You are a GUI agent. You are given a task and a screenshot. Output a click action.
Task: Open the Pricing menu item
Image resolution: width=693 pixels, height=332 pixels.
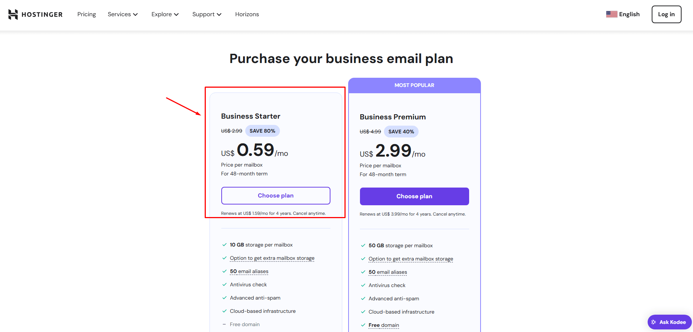[87, 14]
